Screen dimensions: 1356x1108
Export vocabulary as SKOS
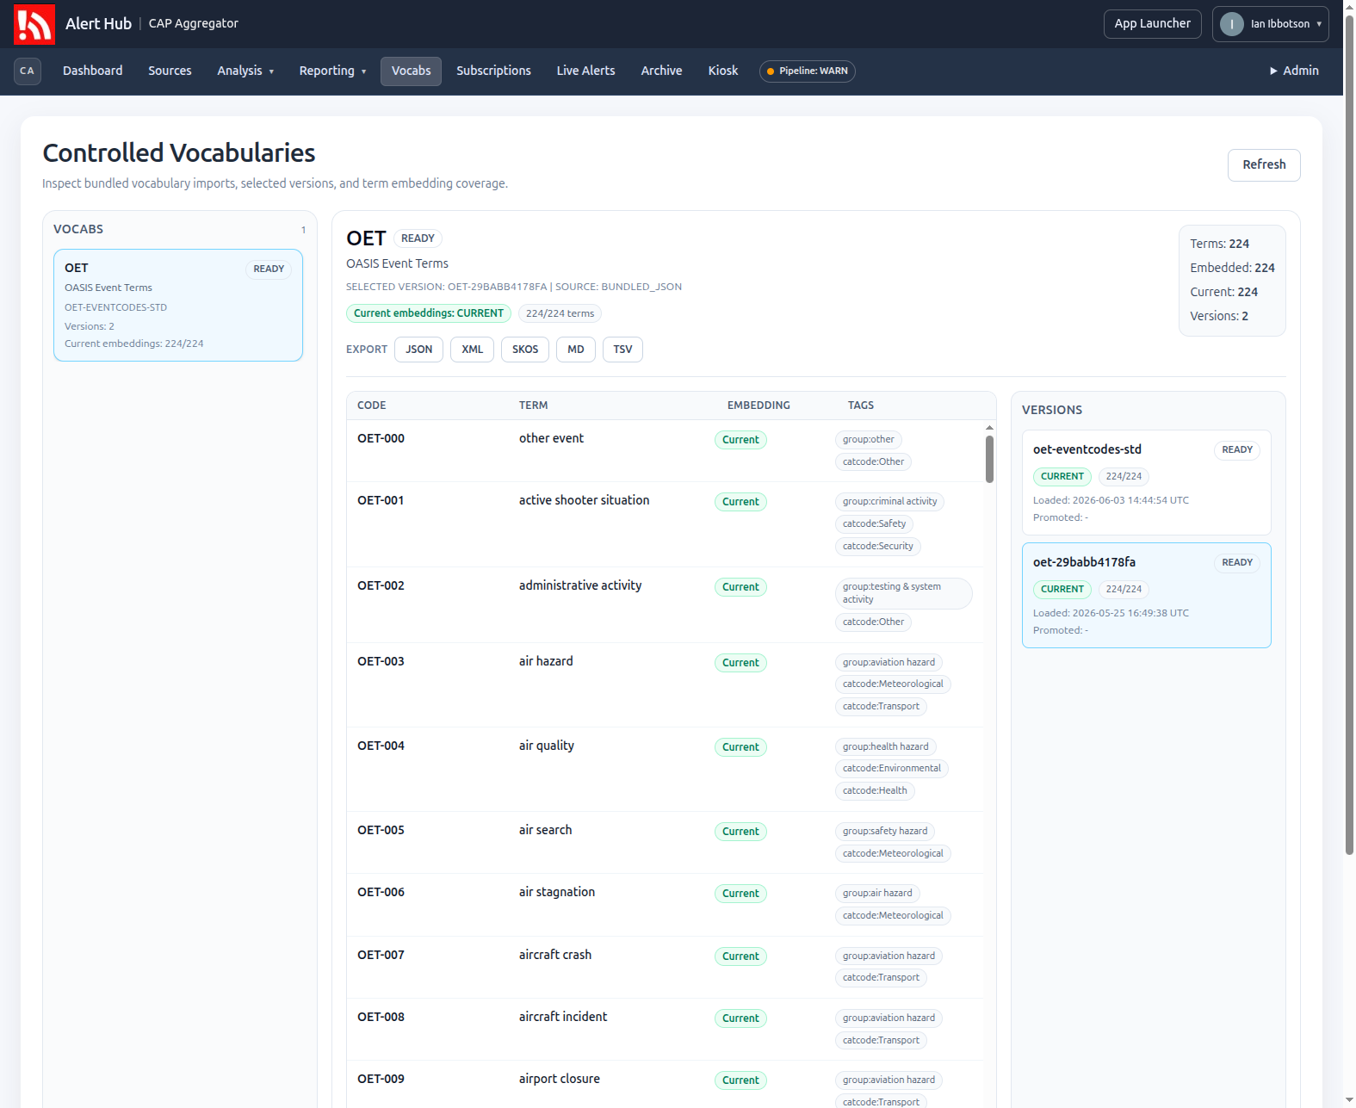pyautogui.click(x=525, y=350)
